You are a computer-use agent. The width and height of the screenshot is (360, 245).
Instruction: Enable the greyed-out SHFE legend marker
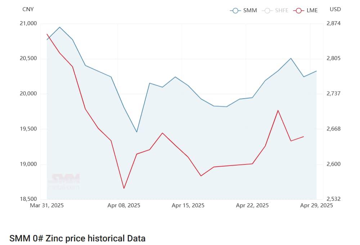pos(267,10)
